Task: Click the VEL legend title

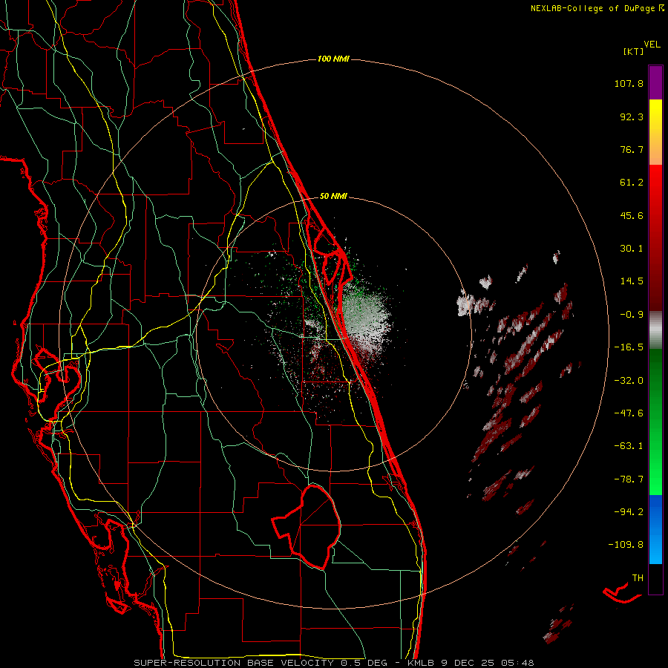Action: pos(652,45)
